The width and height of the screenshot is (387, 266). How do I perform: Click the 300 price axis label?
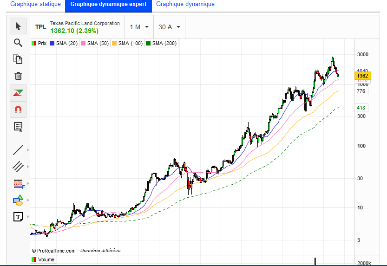361,116
